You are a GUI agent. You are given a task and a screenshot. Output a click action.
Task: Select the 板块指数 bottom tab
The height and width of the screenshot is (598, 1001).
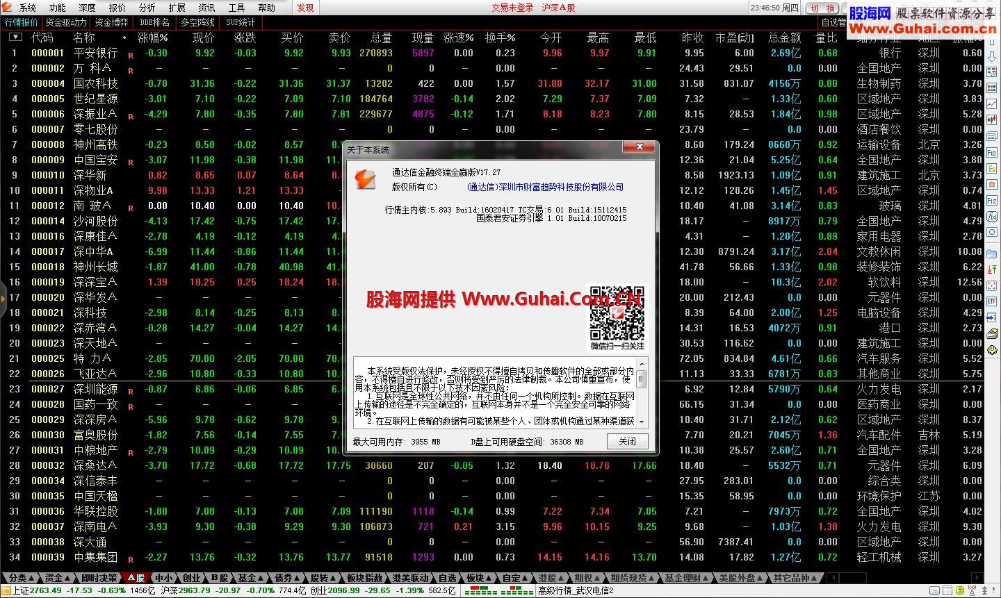pyautogui.click(x=364, y=578)
